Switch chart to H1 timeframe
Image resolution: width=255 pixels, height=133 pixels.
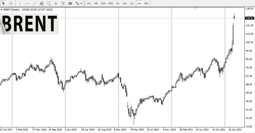[x=118, y=3]
